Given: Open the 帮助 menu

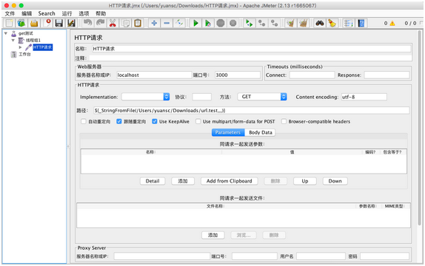Looking at the screenshot, I should pos(101,13).
